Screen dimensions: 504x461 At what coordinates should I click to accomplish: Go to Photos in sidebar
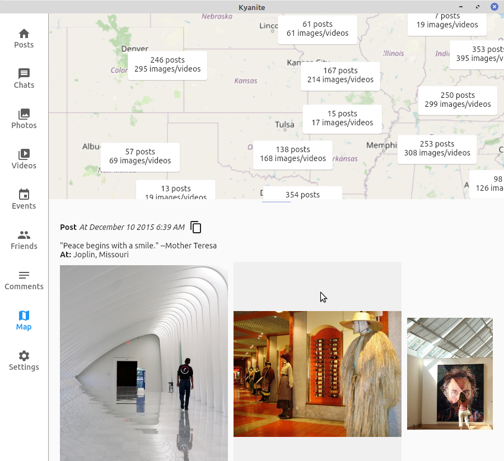(x=24, y=119)
